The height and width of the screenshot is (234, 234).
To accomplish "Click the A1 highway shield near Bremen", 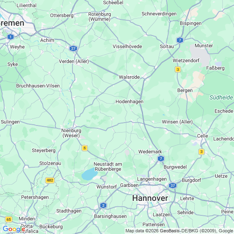I will pos(10,37).
